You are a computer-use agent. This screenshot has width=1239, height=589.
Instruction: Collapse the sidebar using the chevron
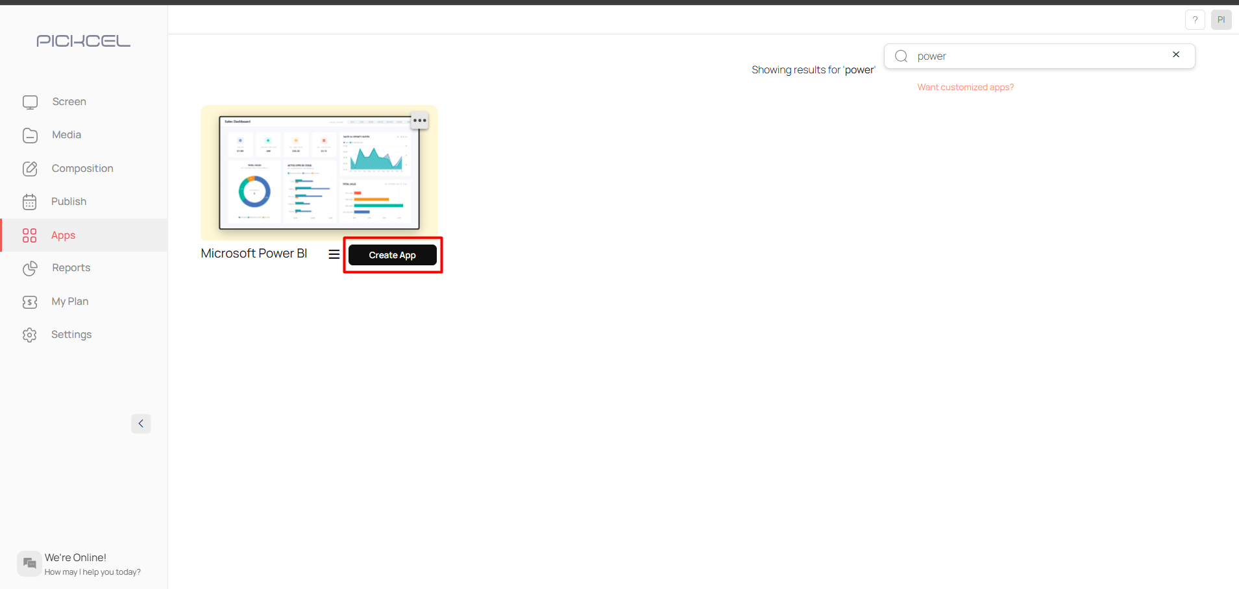141,424
